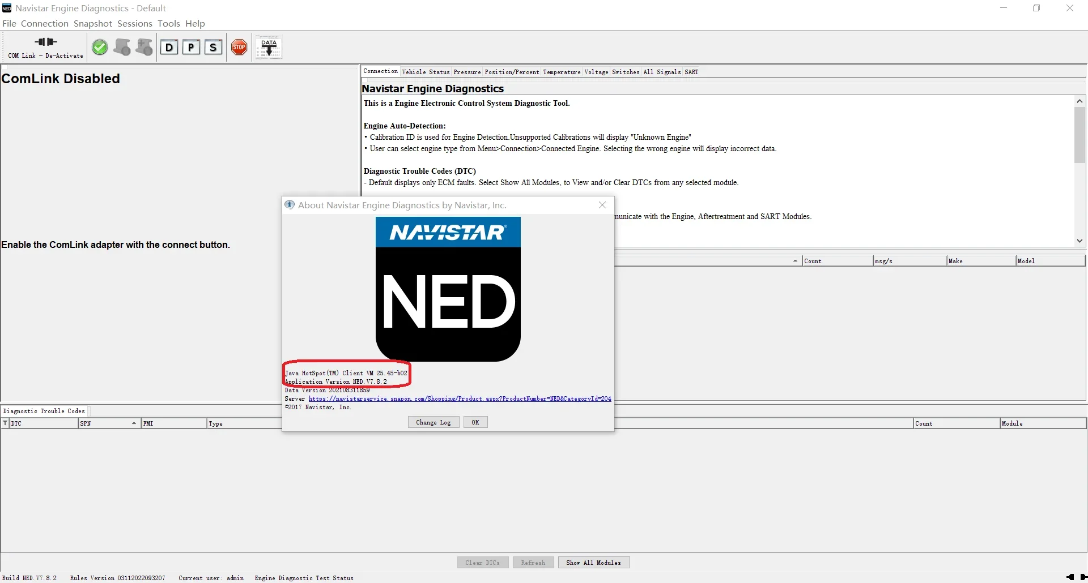Screen dimensions: 1088x583
Task: Switch to the SART tab
Action: point(691,72)
